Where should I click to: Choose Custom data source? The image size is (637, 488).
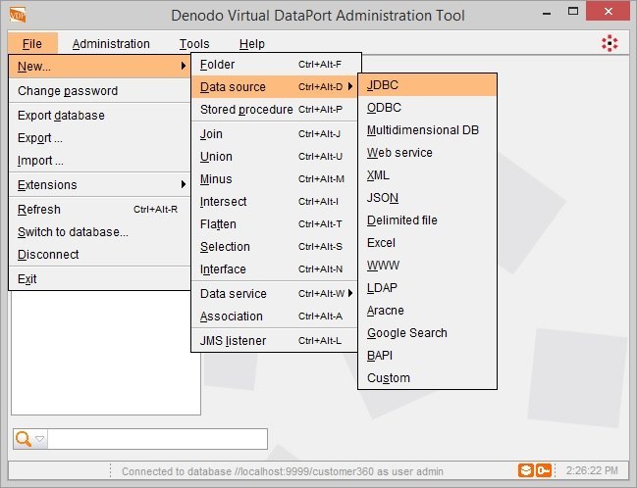[427, 378]
